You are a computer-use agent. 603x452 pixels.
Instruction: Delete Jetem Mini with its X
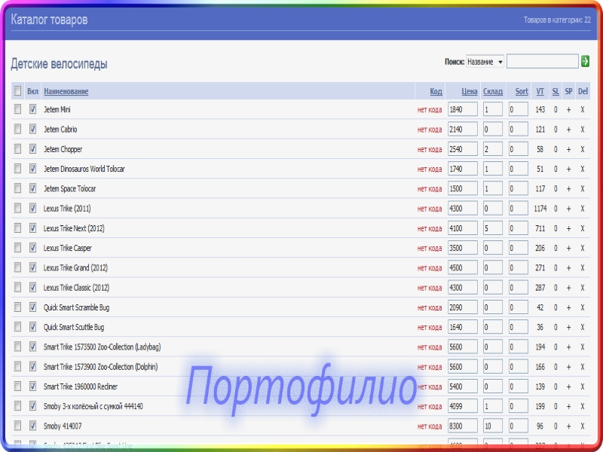(x=582, y=109)
